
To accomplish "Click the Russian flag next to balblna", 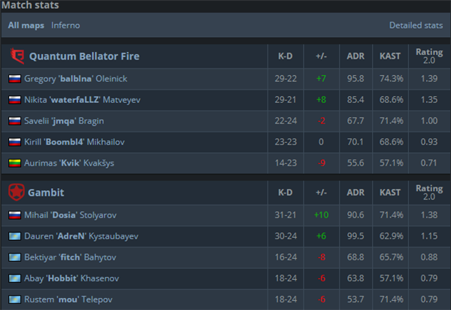I will pos(15,78).
